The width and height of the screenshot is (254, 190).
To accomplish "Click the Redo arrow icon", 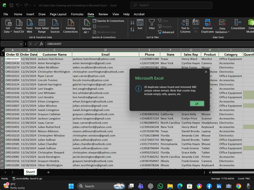I will tap(26, 5).
